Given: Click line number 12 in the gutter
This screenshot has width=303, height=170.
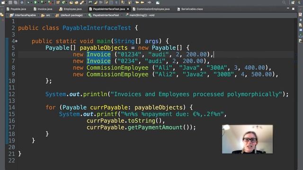Looking at the screenshot, I should point(11,94).
